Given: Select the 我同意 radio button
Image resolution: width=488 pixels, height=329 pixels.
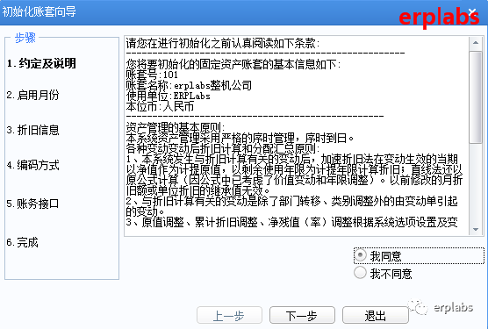Looking at the screenshot, I should click(361, 255).
